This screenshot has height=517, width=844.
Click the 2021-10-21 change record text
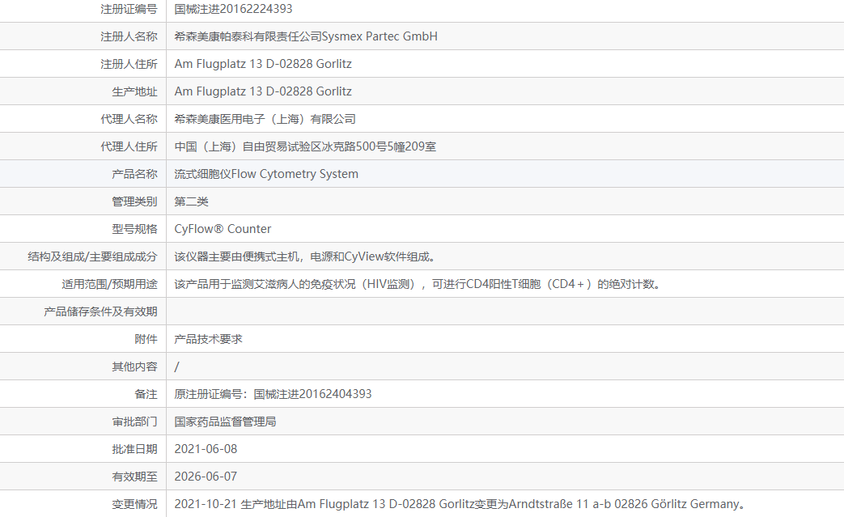460,504
